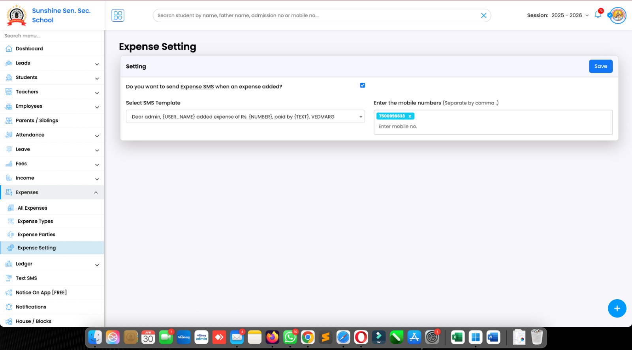632x350 pixels.
Task: Open WhatsApp from the dock
Action: tap(290, 337)
